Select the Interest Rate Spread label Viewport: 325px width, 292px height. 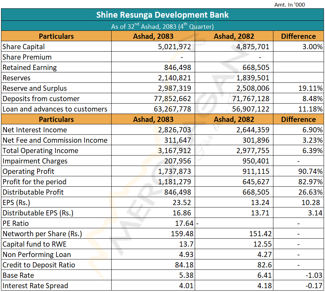tap(35, 285)
